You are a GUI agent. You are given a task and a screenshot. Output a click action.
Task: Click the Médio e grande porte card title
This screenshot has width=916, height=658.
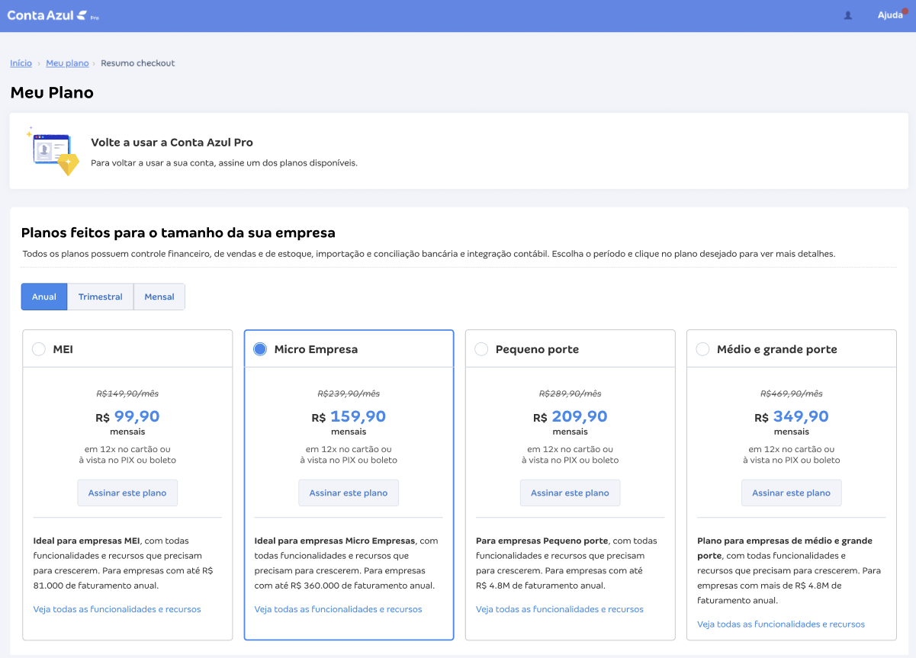click(x=777, y=349)
